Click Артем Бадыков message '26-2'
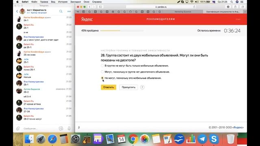260x146 pixels. tap(26, 92)
